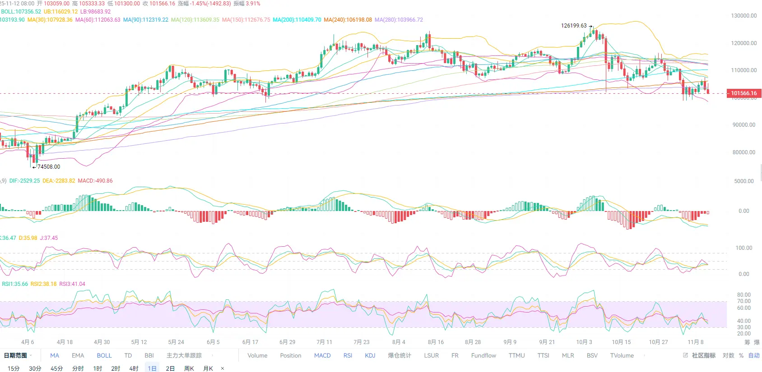This screenshot has width=762, height=372.
Task: Expand more sub-indicators after TVolume
Action: coord(644,355)
